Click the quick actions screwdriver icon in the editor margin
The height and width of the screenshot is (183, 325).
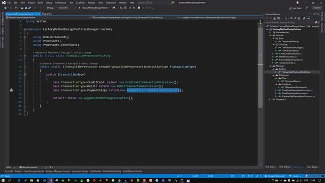[11, 90]
